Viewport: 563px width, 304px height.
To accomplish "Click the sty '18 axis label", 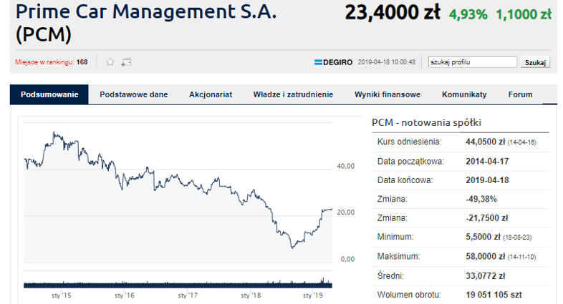I will pyautogui.click(x=251, y=295).
